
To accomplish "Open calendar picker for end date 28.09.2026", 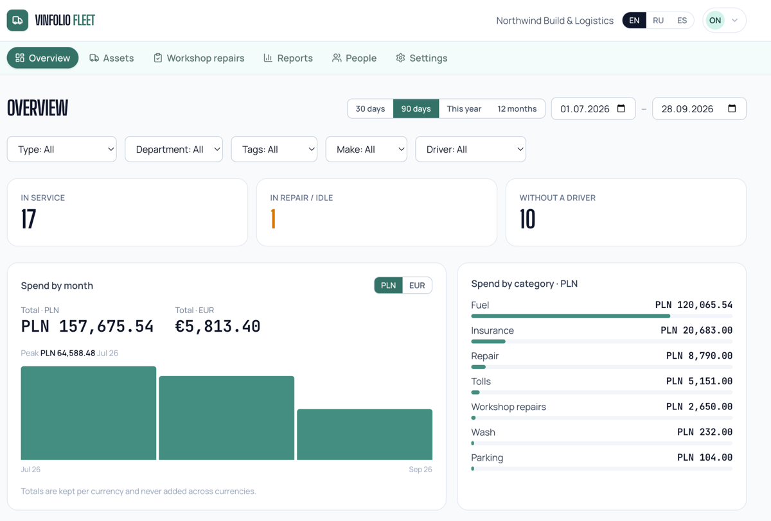I will (x=732, y=108).
